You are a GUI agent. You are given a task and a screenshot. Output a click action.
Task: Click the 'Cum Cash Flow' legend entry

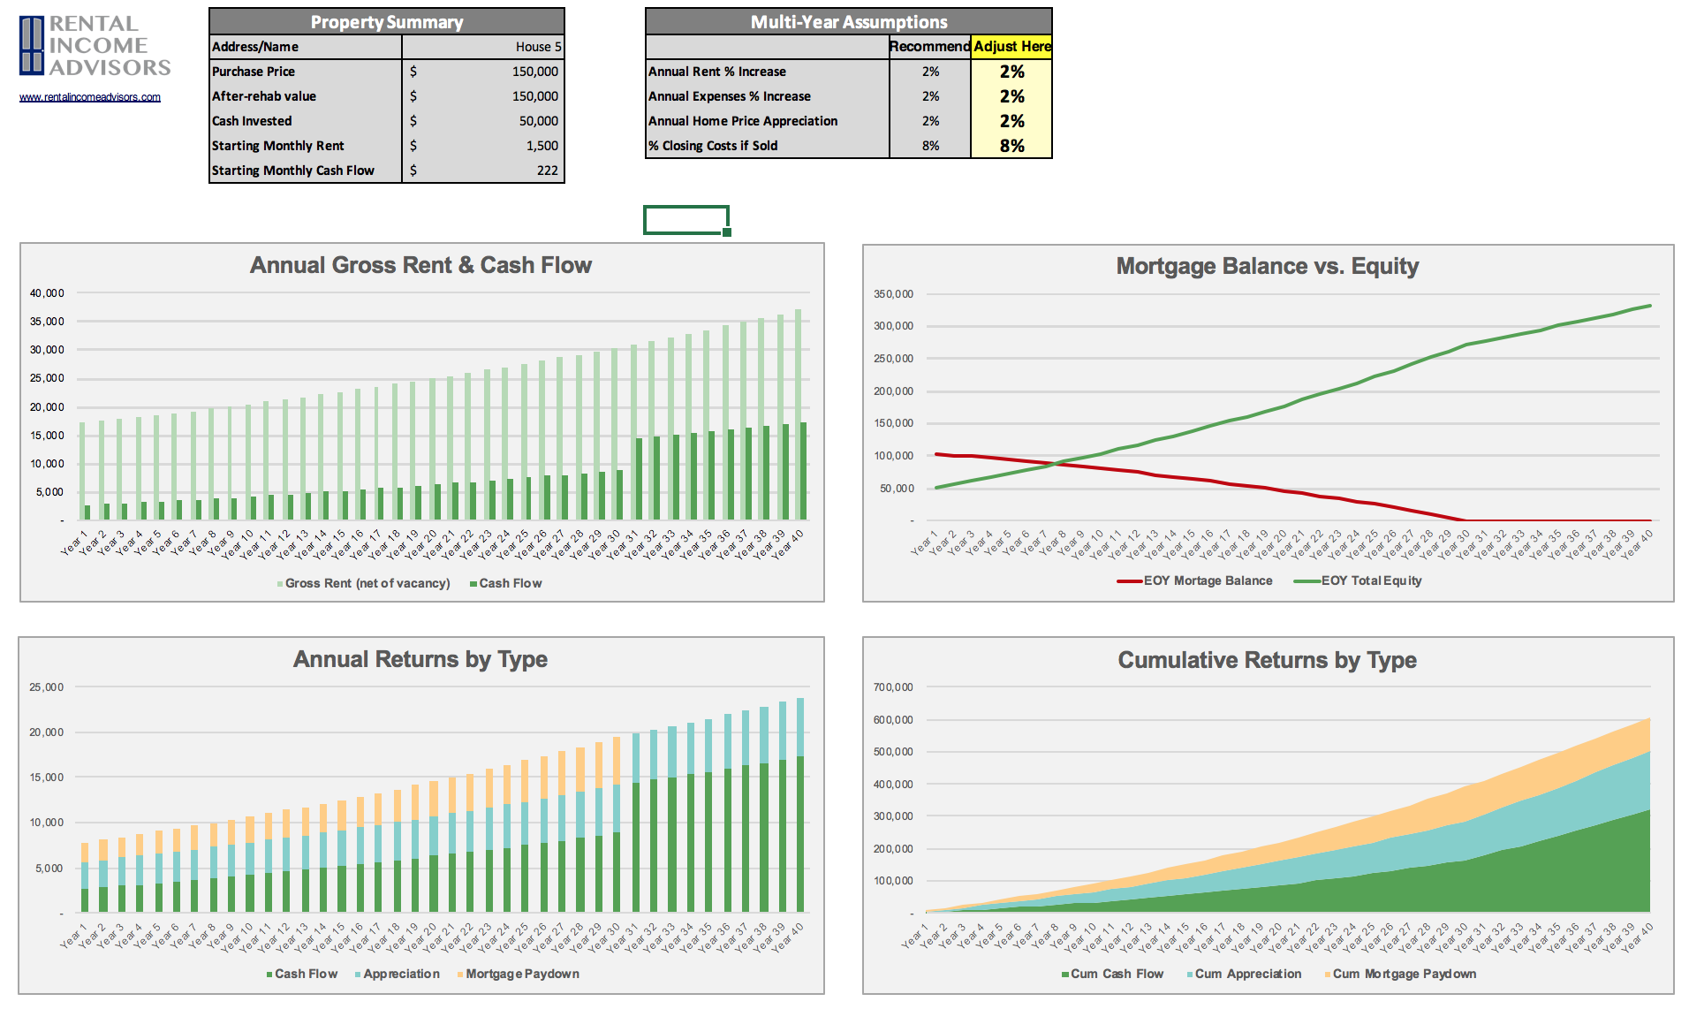coord(1113,974)
